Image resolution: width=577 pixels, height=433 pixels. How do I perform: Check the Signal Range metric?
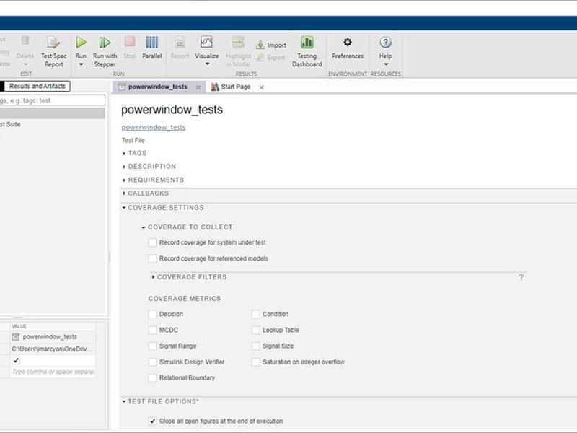click(x=152, y=346)
